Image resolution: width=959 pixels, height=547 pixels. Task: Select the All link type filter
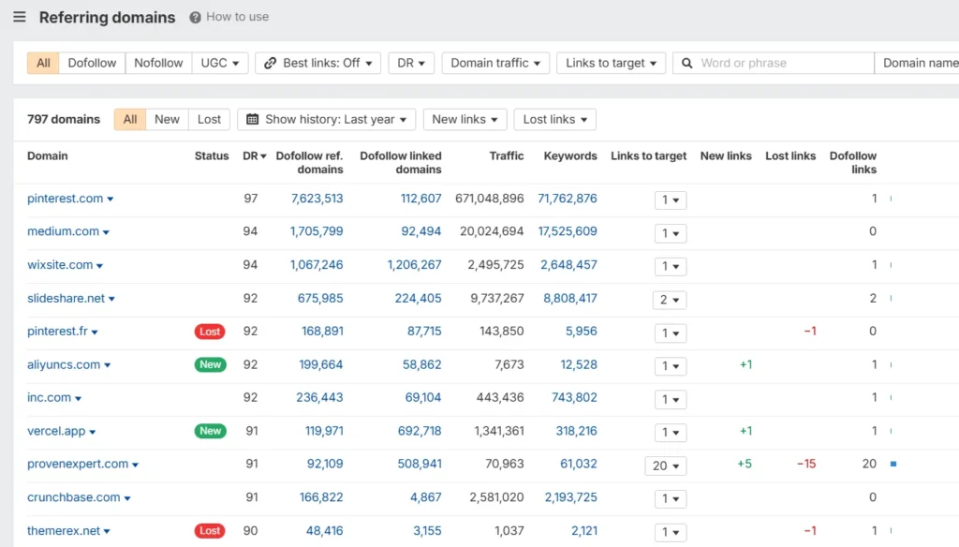click(43, 63)
